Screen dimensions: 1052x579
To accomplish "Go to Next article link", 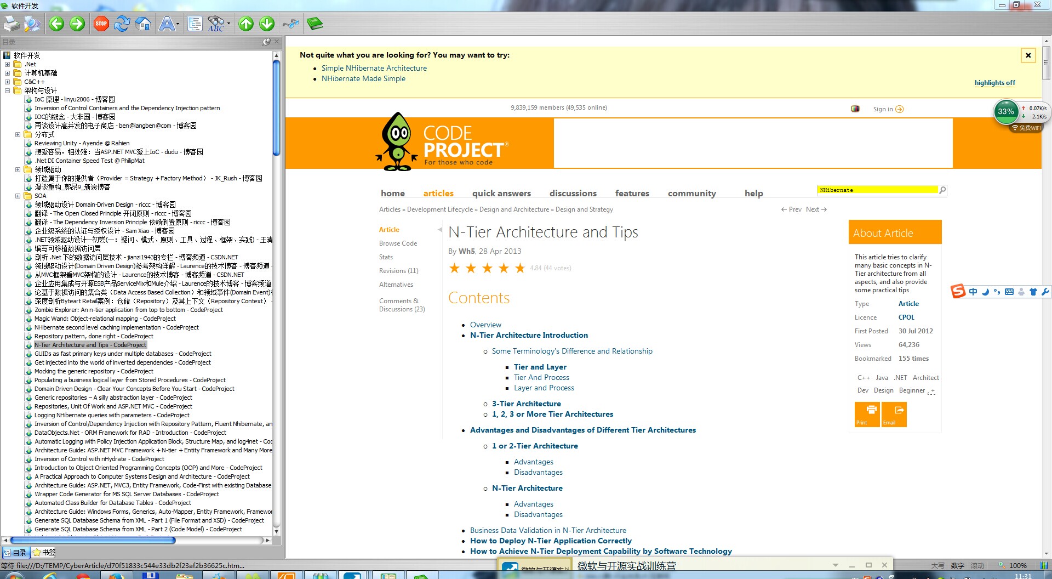I will point(816,209).
